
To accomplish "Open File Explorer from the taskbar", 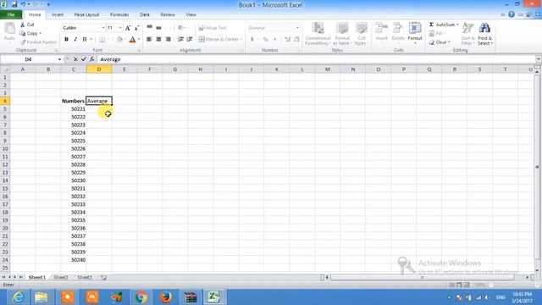I will [41, 297].
